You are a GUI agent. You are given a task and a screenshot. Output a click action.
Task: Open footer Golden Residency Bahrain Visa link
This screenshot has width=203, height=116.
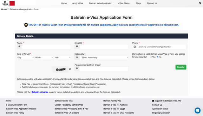click(69, 105)
